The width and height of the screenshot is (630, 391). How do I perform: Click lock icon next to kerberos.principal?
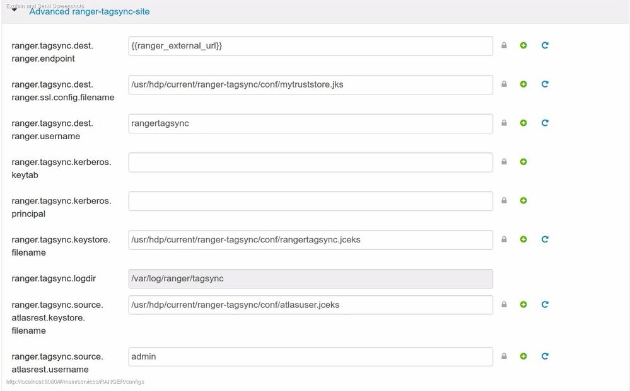click(x=504, y=201)
